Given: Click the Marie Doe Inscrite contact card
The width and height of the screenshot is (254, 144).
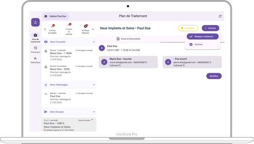Looking at the screenshot, I should click(x=128, y=62).
